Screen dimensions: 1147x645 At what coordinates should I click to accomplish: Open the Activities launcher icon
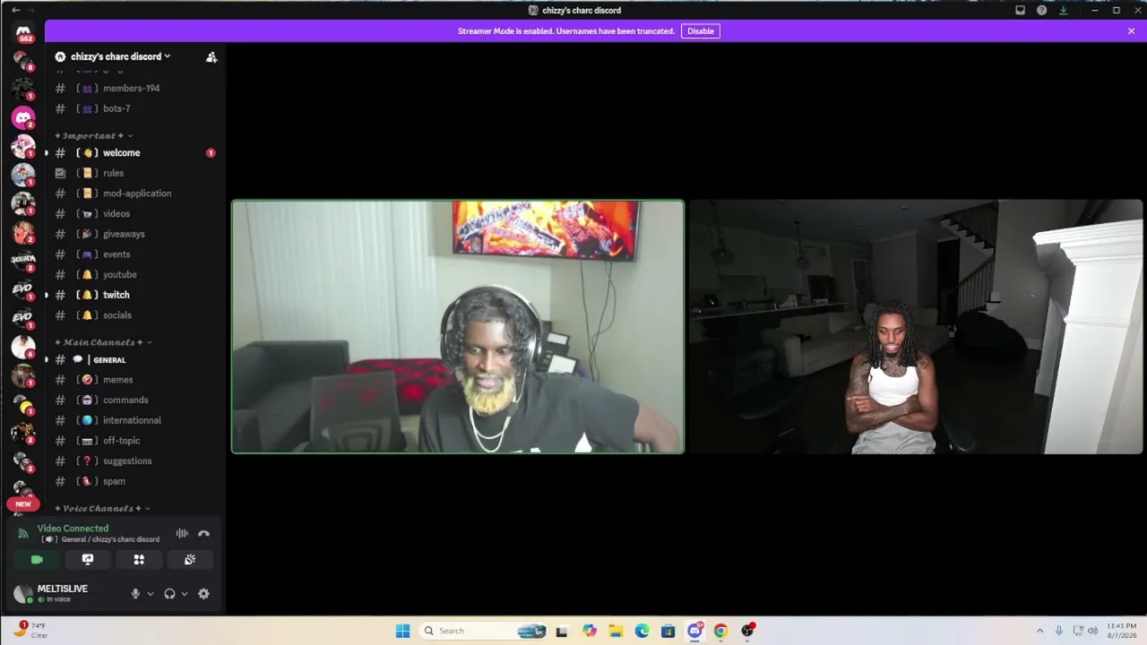(139, 560)
